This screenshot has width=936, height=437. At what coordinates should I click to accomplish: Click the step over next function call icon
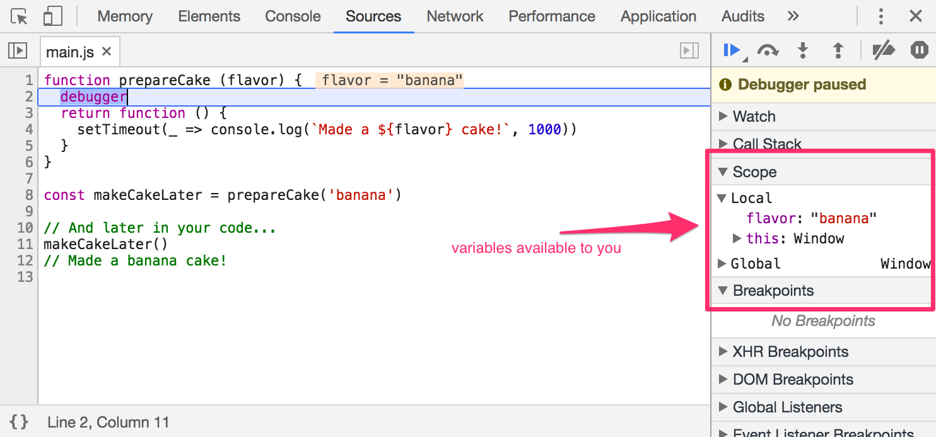click(x=768, y=49)
